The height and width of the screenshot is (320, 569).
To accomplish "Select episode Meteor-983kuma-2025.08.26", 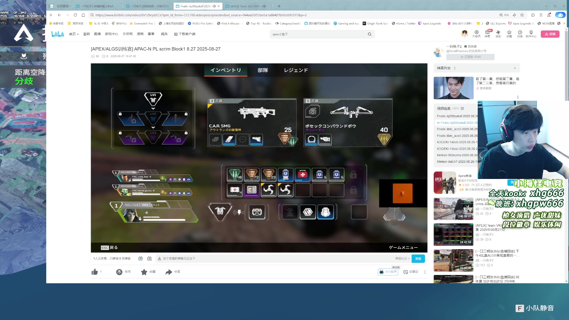I will click(x=457, y=155).
